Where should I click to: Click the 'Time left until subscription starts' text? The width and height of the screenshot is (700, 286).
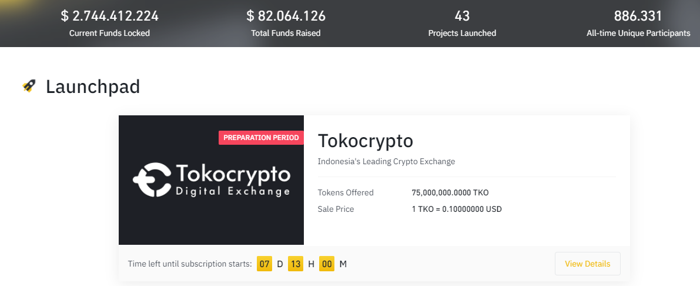(x=190, y=264)
